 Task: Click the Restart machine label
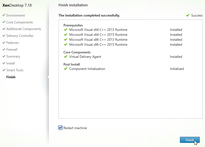(75, 128)
